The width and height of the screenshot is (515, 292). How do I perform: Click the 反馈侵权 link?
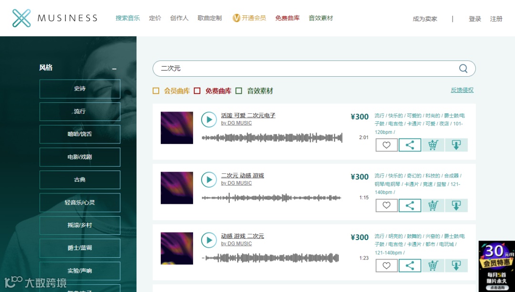click(x=462, y=90)
